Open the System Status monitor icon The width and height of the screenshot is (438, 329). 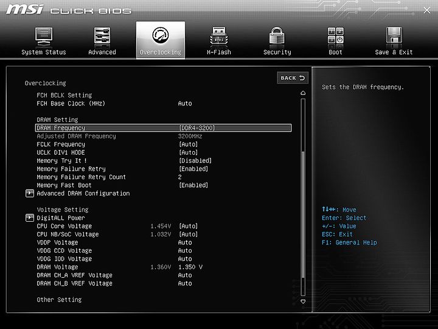point(44,37)
